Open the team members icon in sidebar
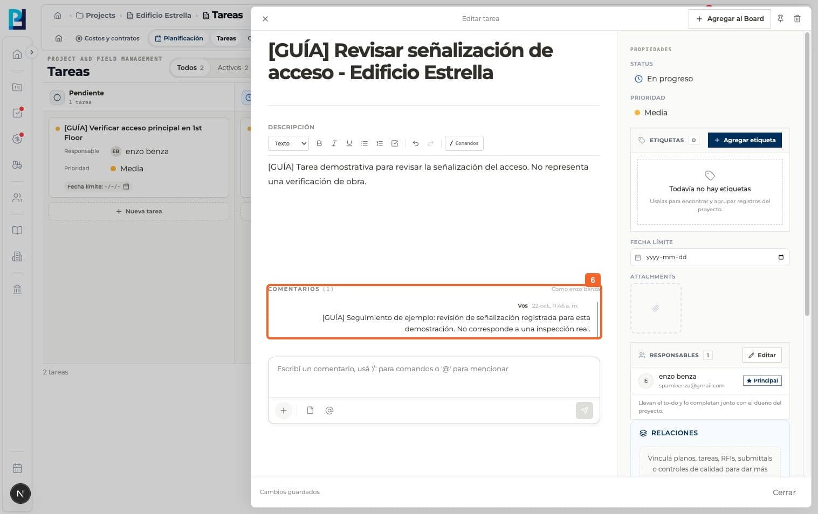818x514 pixels. 17,198
